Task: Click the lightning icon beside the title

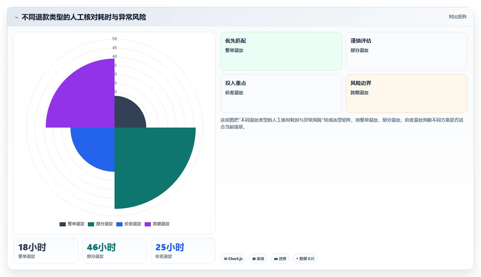Action: pyautogui.click(x=16, y=17)
